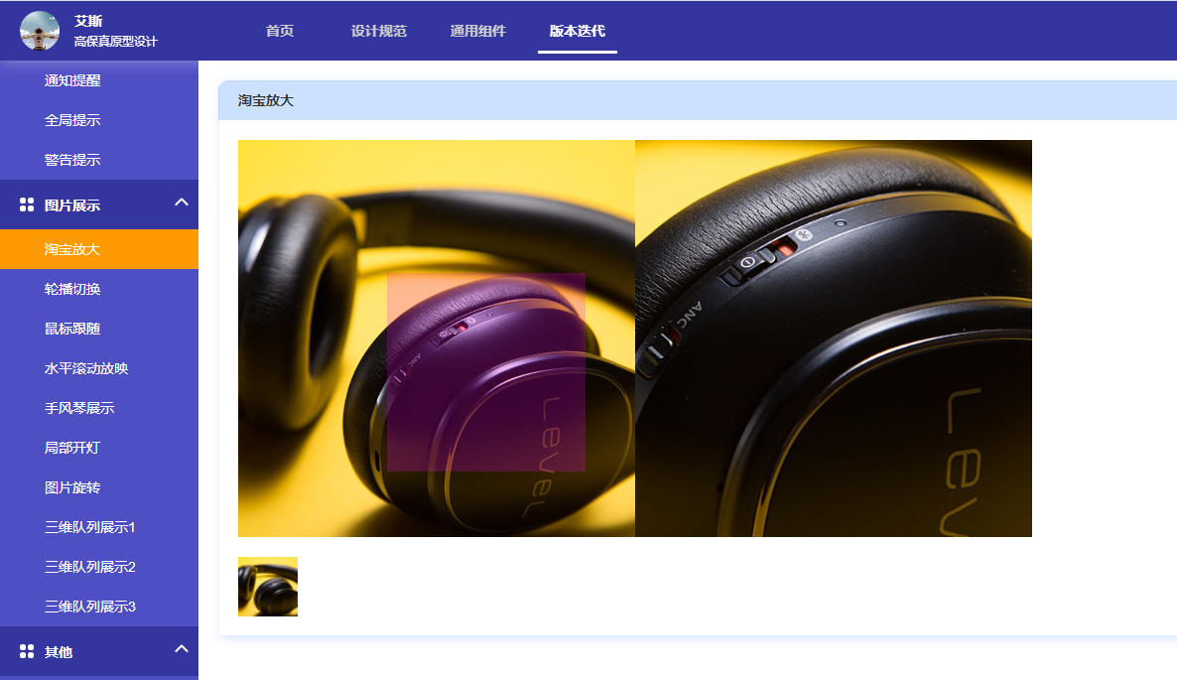Switch to the 设计规范 tab
The height and width of the screenshot is (680, 1177).
click(379, 31)
